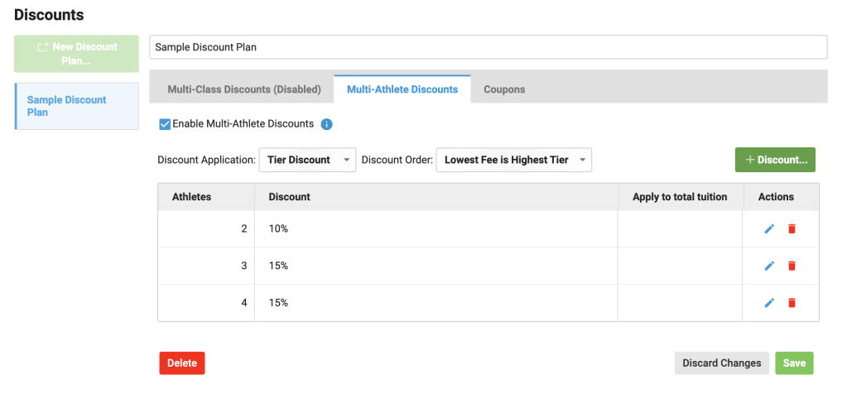Select Sample Discount Plan in sidebar
The width and height of the screenshot is (847, 404).
[76, 106]
